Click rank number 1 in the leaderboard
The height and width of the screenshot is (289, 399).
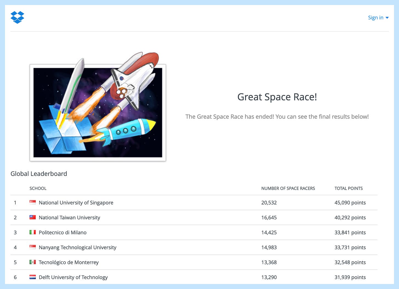[x=15, y=203]
